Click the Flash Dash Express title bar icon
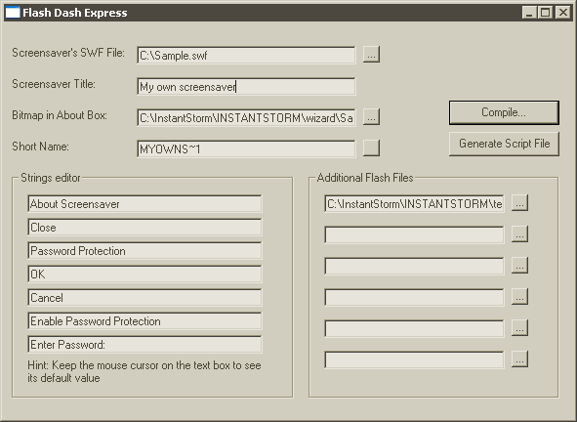Image resolution: width=577 pixels, height=422 pixels. tap(13, 13)
